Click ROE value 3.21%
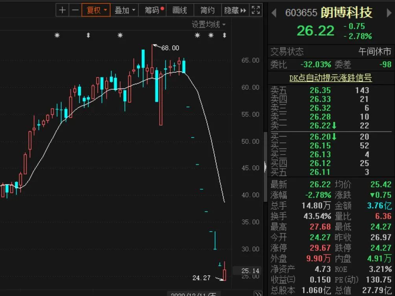Image resolution: width=395 pixels, height=296 pixels. coord(380,269)
